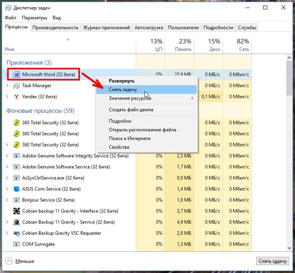Click the COM Surrogate process icon
Image resolution: width=295 pixels, height=273 pixels.
coord(17,244)
